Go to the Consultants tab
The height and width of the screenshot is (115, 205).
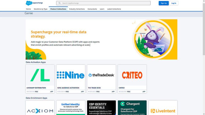[x=92, y=9]
